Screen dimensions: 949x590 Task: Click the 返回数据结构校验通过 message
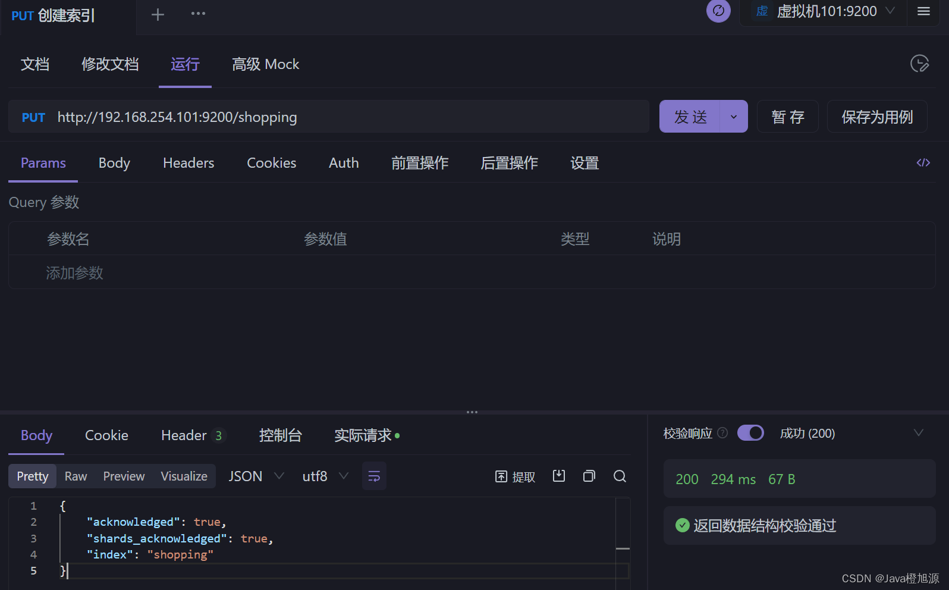[765, 525]
